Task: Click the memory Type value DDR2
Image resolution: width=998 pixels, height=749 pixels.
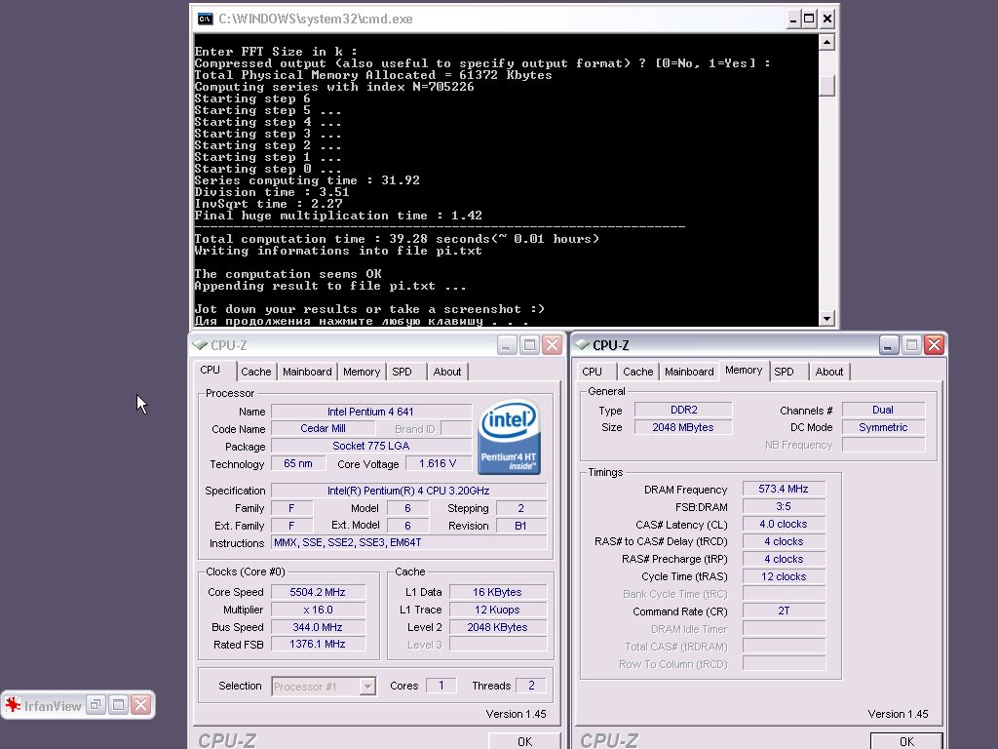Action: coord(683,410)
